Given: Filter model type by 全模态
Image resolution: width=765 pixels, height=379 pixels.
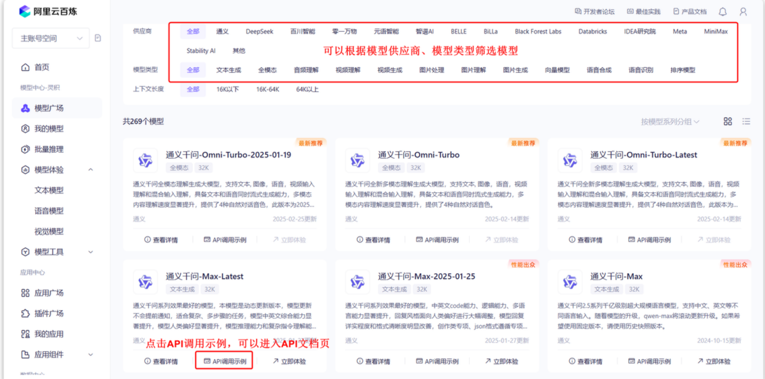Looking at the screenshot, I should pyautogui.click(x=267, y=70).
